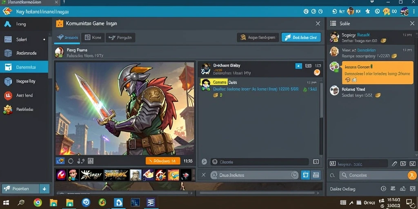
Task: Switch to the Kime tab
Action: tap(93, 38)
